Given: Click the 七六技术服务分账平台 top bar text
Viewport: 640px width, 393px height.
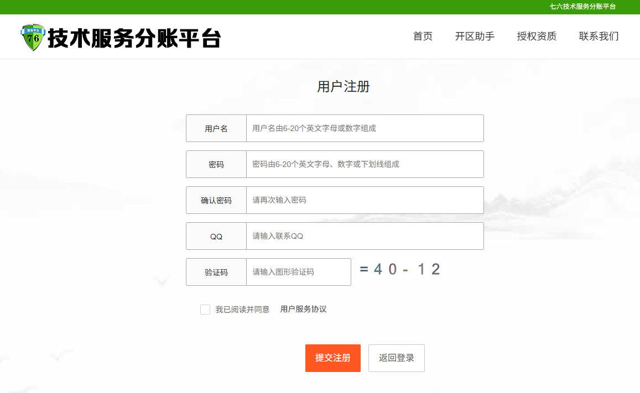Looking at the screenshot, I should [582, 7].
